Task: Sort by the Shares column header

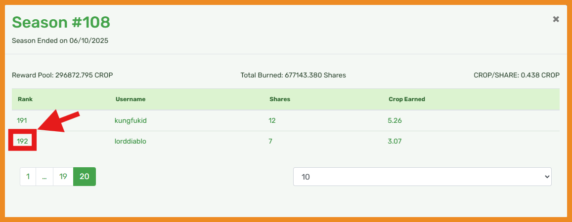Action: (279, 99)
